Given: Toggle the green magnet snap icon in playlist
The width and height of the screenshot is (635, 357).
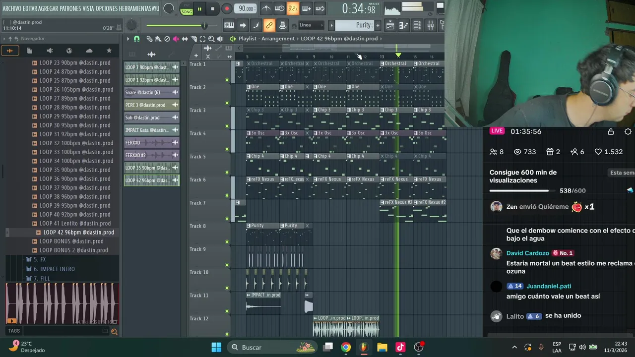Looking at the screenshot, I should 137,39.
